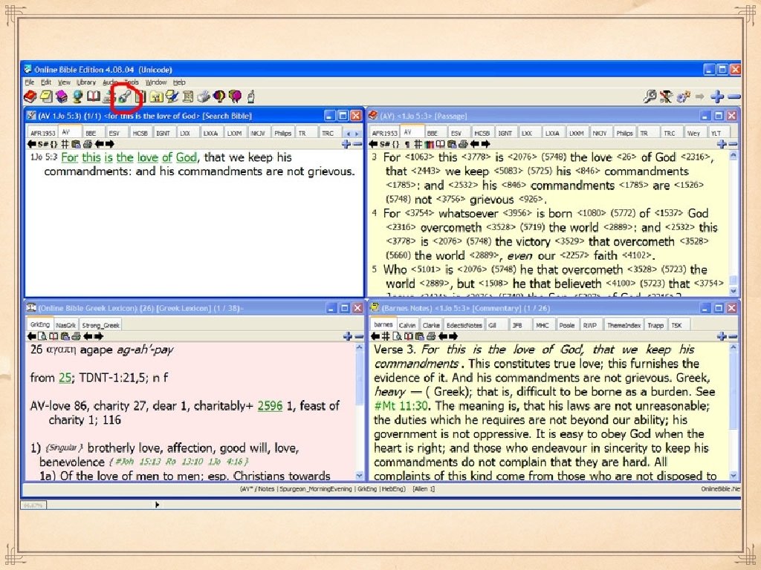Switch to the Strong_Greek lexicon tab

point(100,325)
